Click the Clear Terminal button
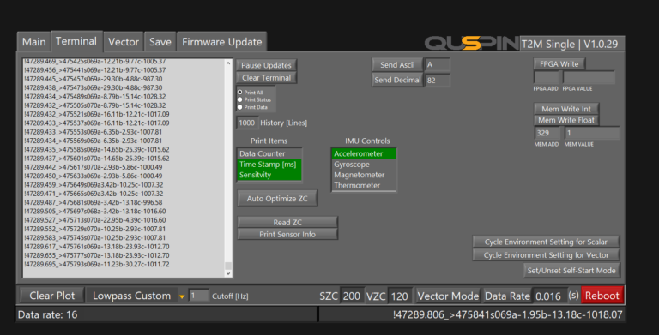Viewport: 659px width, 335px height. pos(266,78)
